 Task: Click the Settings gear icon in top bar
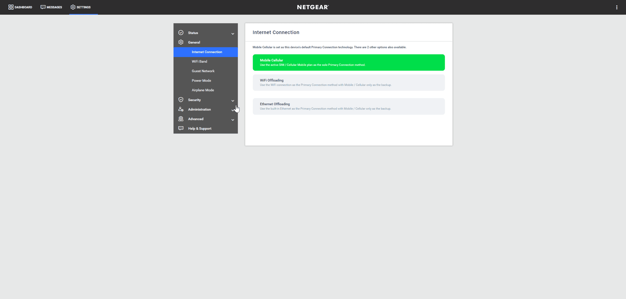tap(73, 7)
